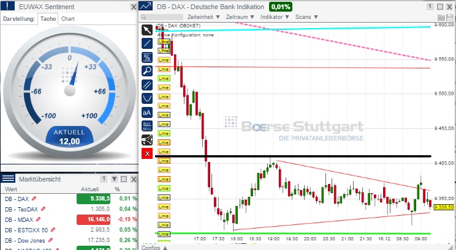This screenshot has width=456, height=250.
Task: Click the megaphone alert tool icon
Action: point(147,140)
